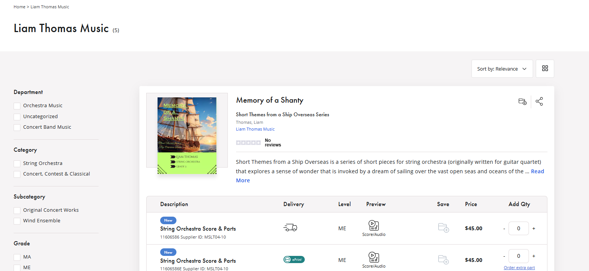This screenshot has width=589, height=271.
Task: Save the truck-delivery Score & Parts to folder
Action: [x=443, y=228]
